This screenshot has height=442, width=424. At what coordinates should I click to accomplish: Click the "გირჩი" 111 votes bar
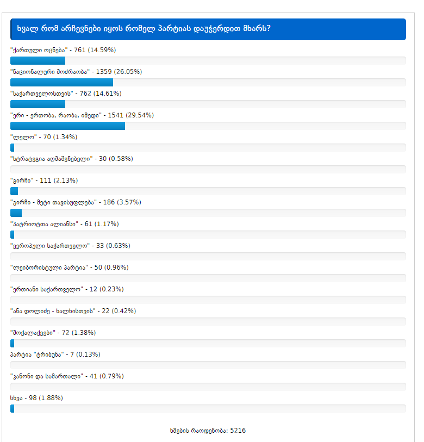(14, 191)
